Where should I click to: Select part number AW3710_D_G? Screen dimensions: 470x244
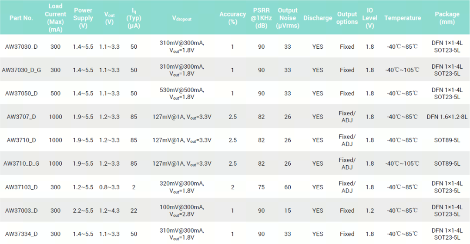tap(21, 164)
